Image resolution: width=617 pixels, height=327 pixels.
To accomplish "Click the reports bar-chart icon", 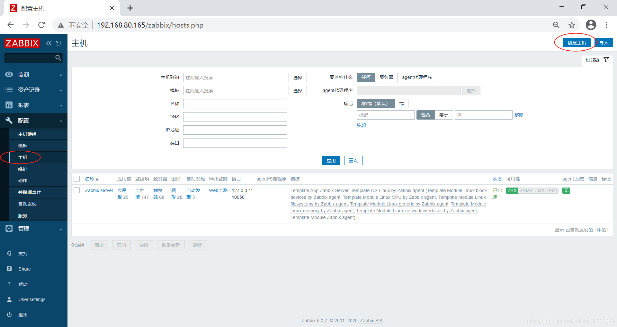I will pyautogui.click(x=9, y=105).
